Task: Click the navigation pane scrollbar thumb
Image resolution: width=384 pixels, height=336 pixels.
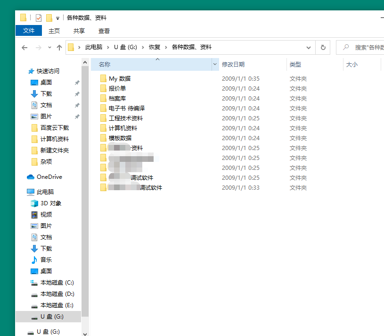Action: pyautogui.click(x=85, y=191)
